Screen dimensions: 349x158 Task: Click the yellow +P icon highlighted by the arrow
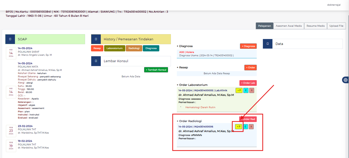pyautogui.click(x=239, y=126)
